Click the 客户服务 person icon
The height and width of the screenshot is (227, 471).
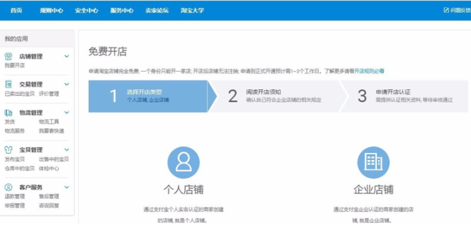tap(8, 187)
